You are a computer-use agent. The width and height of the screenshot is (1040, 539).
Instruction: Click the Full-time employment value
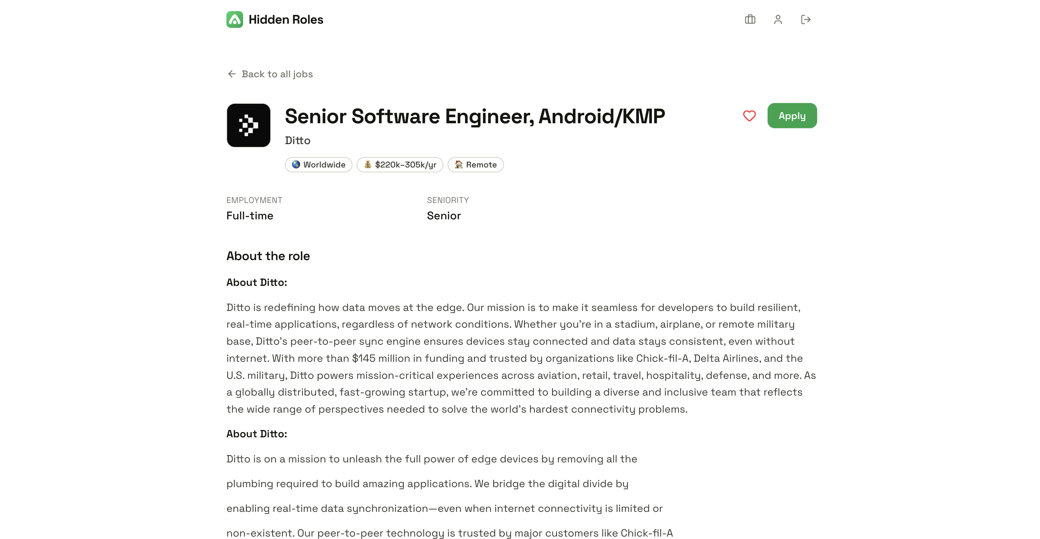pos(250,216)
